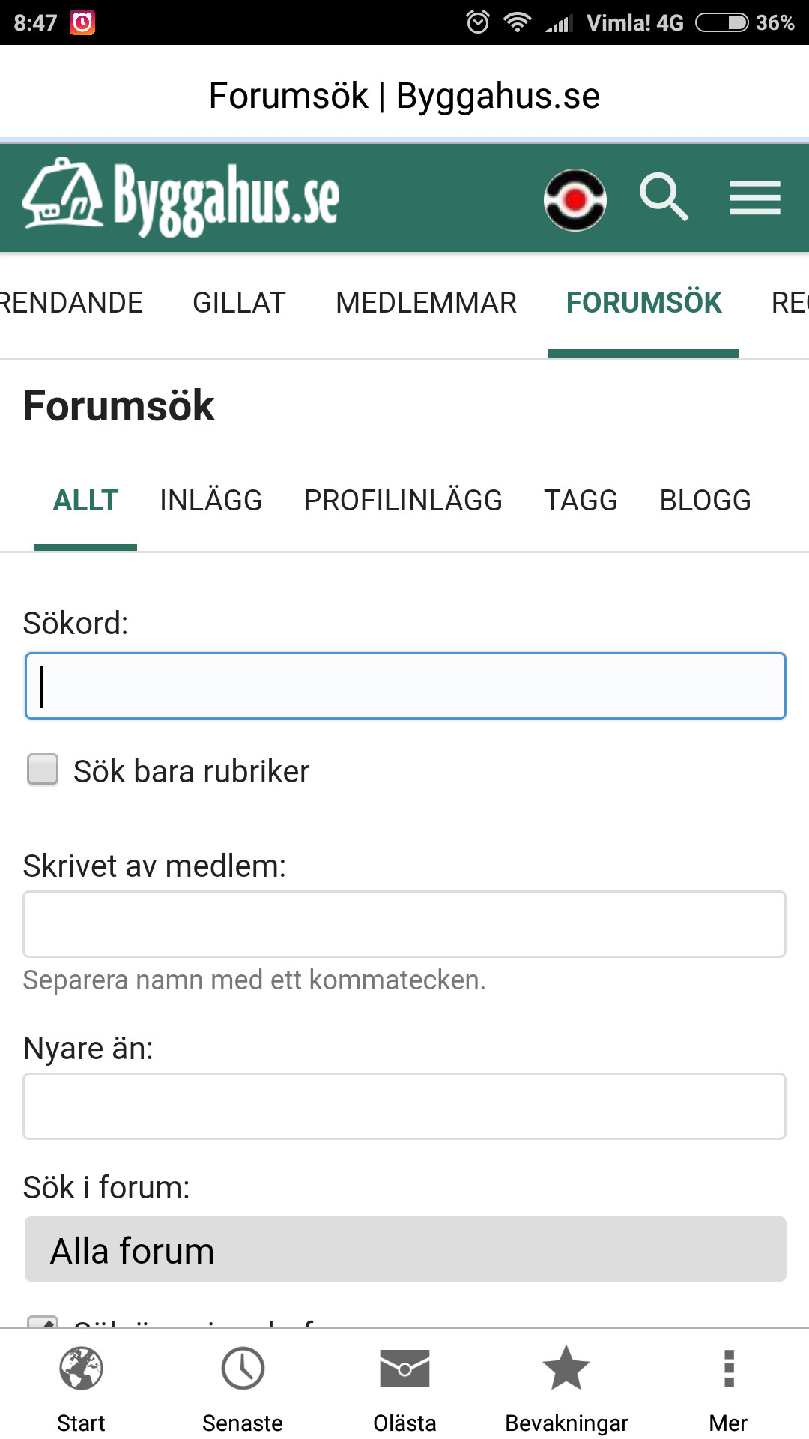
Task: Focus the Sökord text field
Action: pos(404,686)
